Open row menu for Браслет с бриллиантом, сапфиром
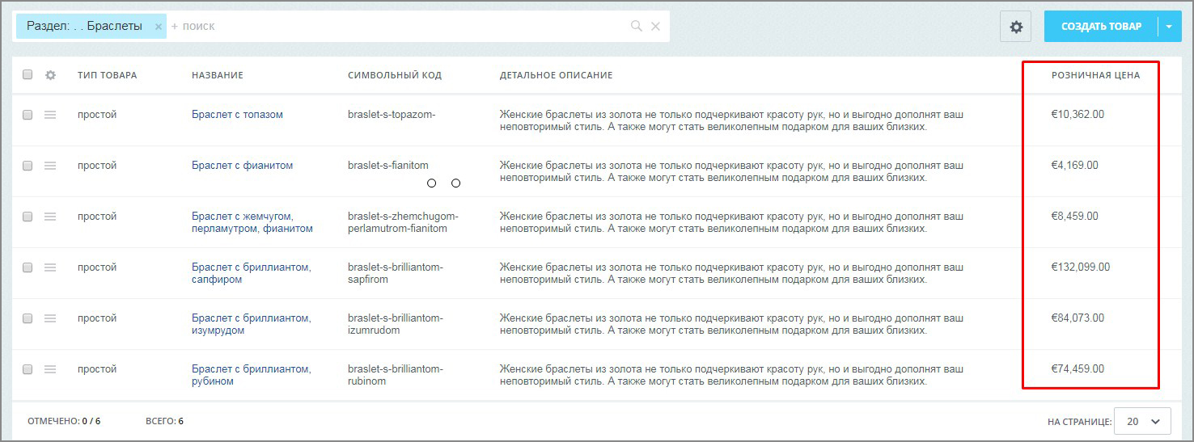The image size is (1194, 442). (x=50, y=267)
